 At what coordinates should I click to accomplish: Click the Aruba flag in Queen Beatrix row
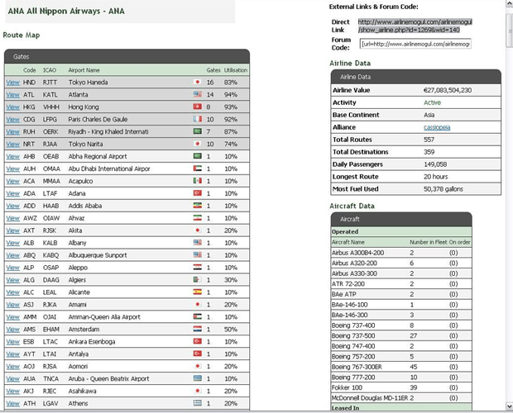pos(197,378)
